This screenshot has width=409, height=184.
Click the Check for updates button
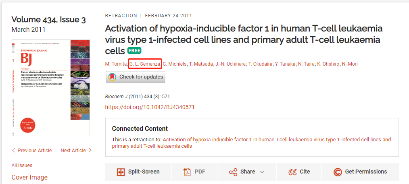click(x=136, y=77)
